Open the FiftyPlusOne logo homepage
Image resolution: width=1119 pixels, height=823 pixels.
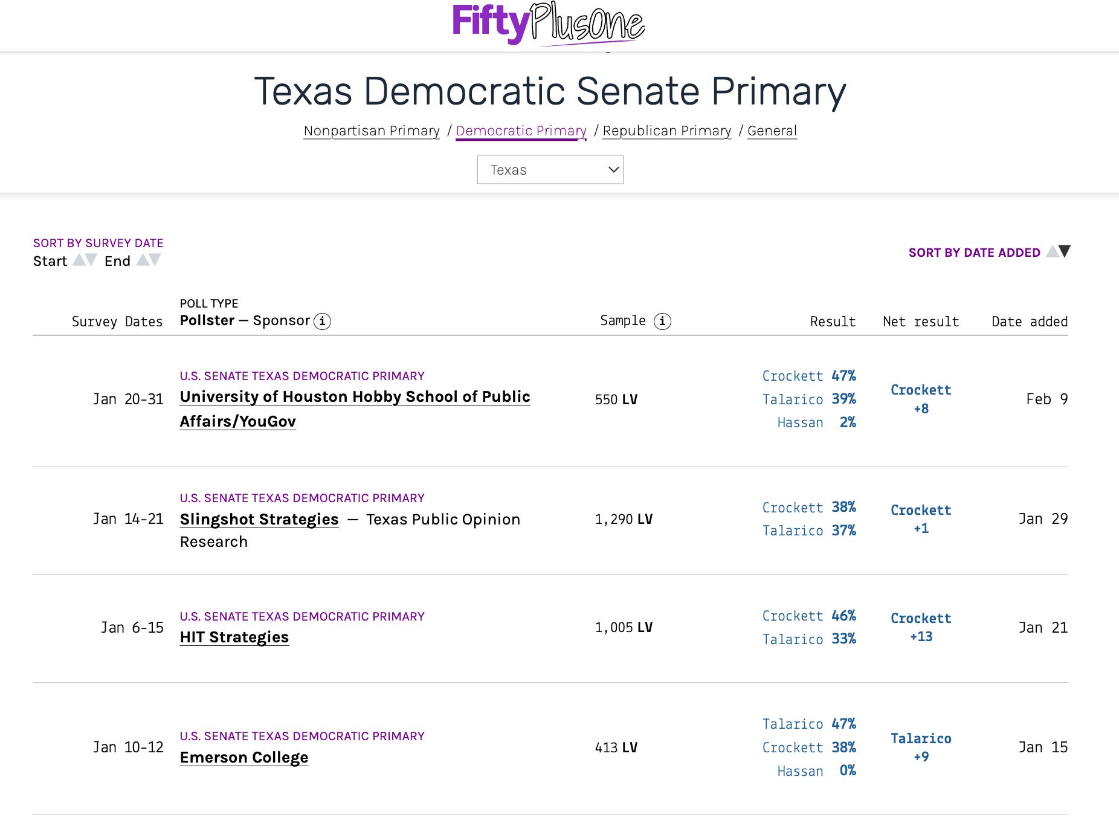pyautogui.click(x=549, y=24)
